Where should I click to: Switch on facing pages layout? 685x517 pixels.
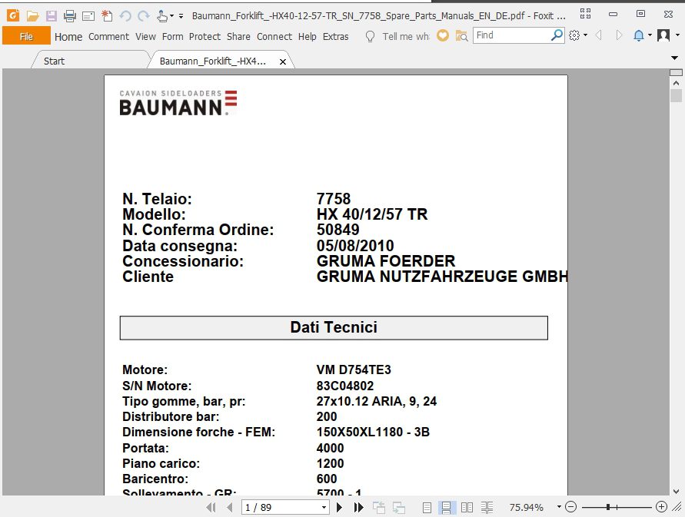467,507
